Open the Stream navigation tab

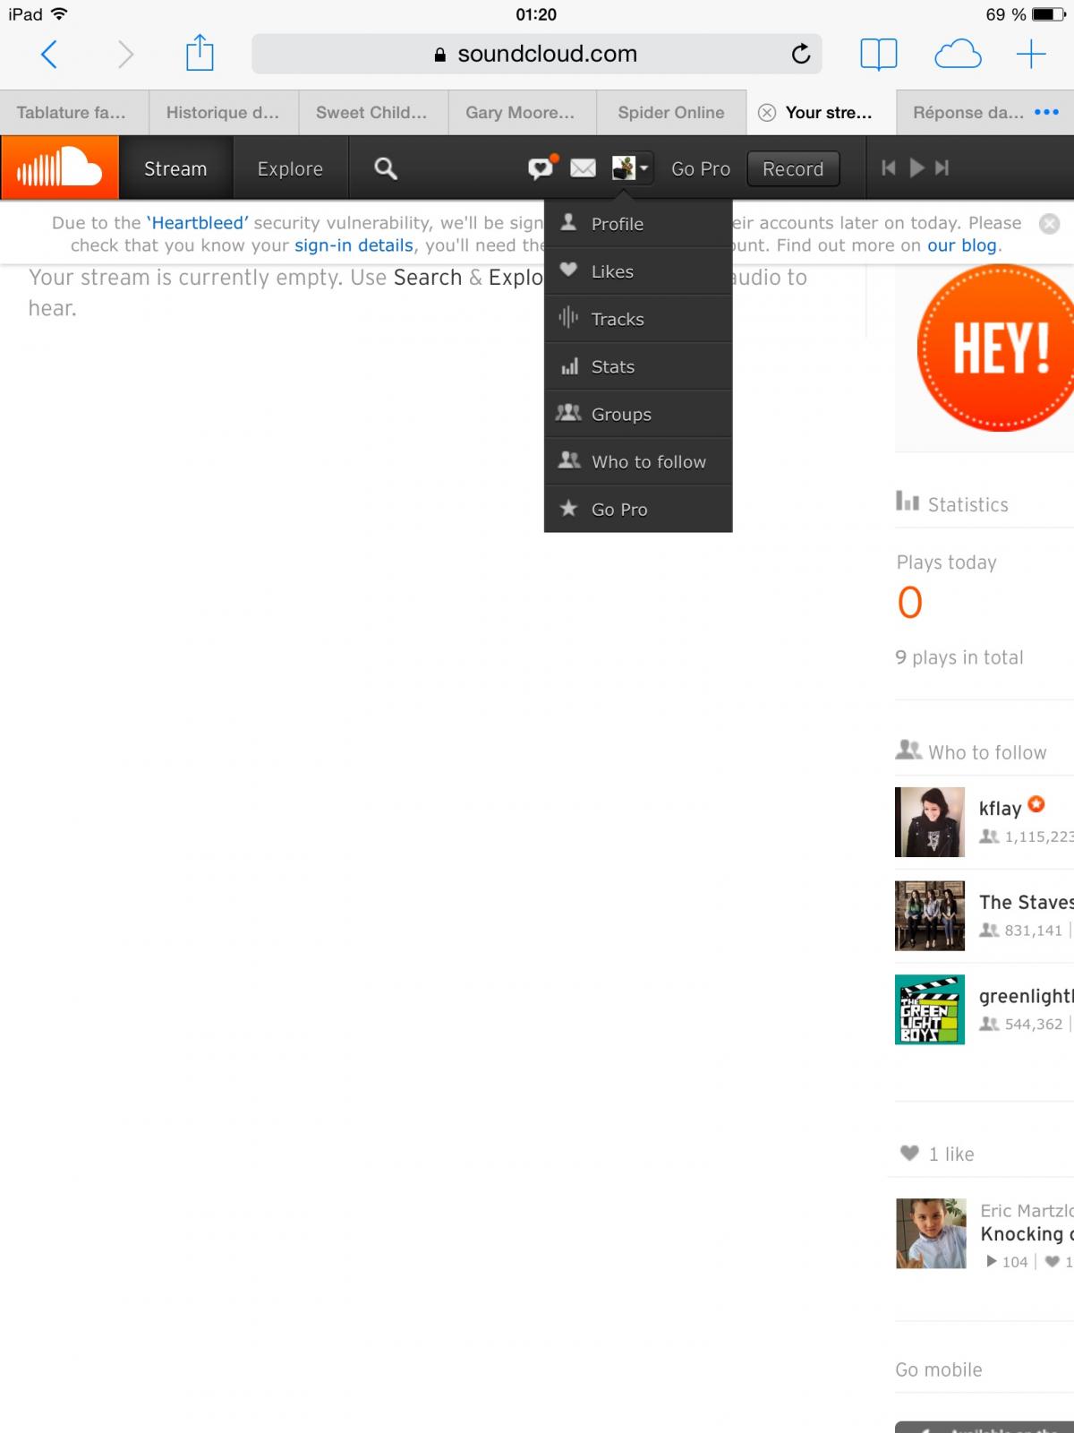coord(175,168)
